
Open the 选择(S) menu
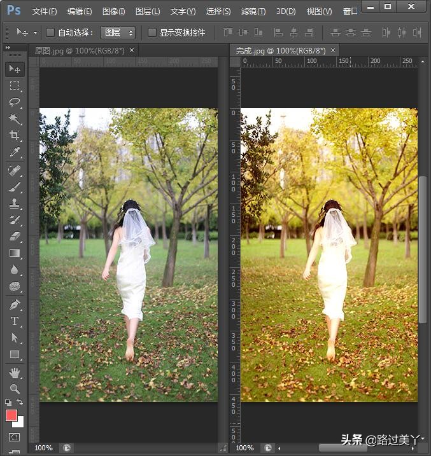(x=218, y=11)
